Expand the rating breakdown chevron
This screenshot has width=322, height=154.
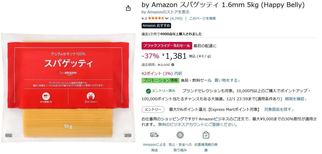pyautogui.click(x=167, y=18)
